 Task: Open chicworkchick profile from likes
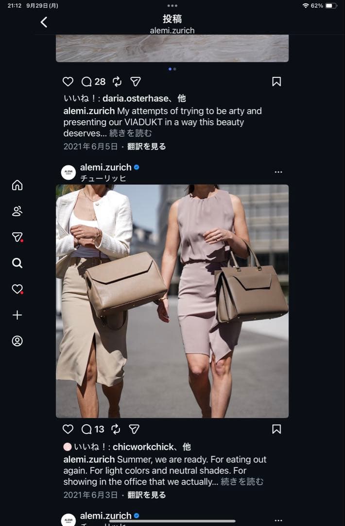tap(143, 447)
